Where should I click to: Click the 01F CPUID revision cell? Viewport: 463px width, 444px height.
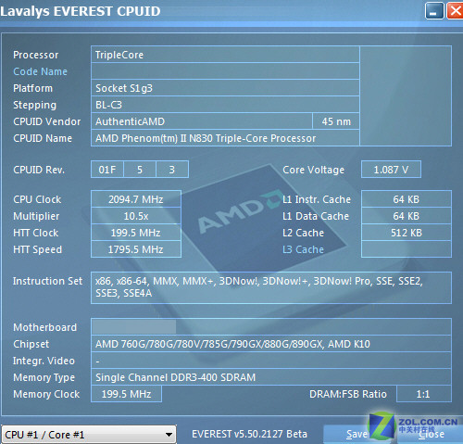coord(107,170)
